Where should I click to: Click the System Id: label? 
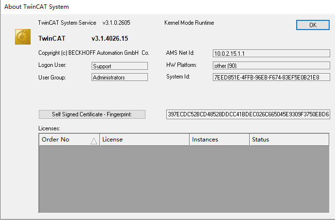pos(178,77)
